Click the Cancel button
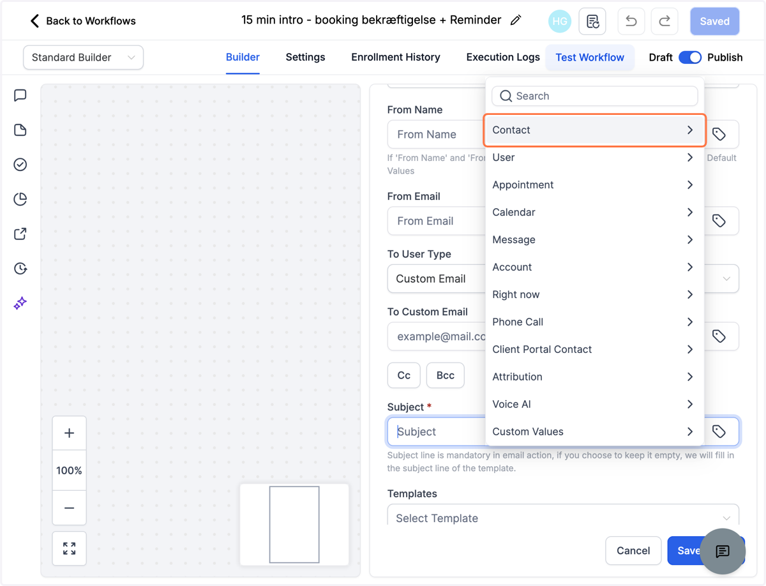 pyautogui.click(x=633, y=551)
